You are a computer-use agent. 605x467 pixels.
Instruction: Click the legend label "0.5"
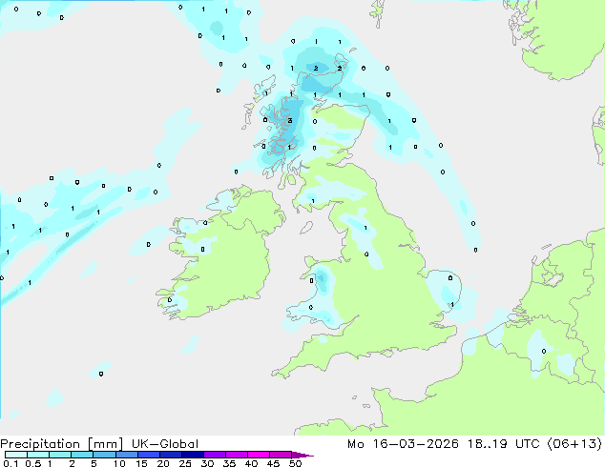[x=33, y=463]
